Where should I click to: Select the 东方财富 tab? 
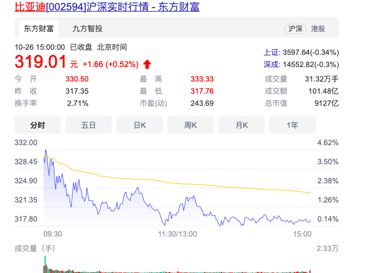(x=39, y=29)
